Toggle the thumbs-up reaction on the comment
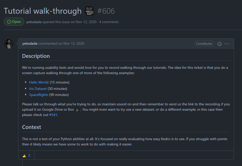242x166 pixels. coord(26,155)
